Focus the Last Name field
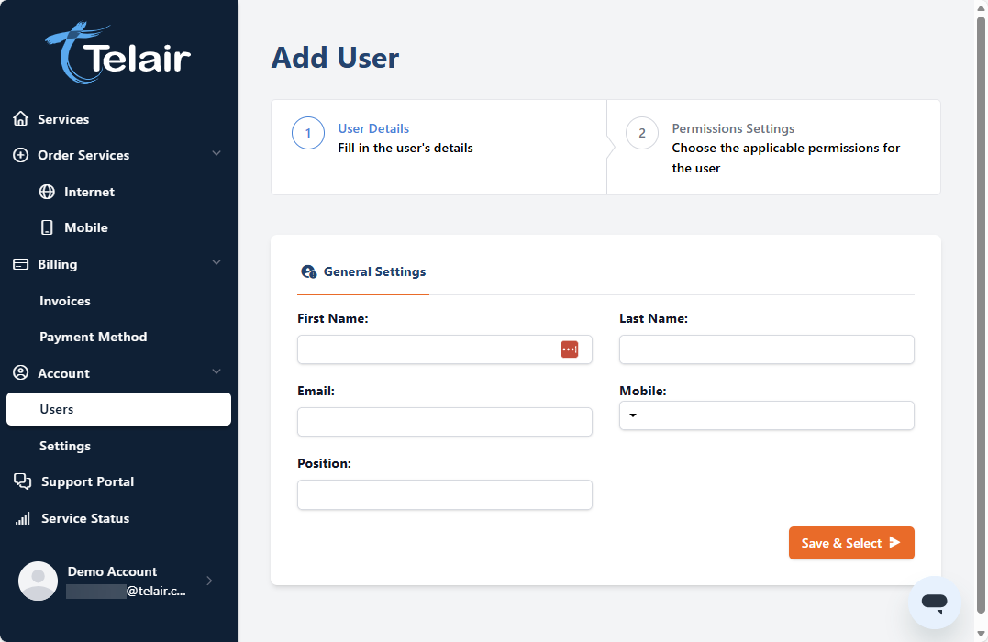 (x=766, y=349)
